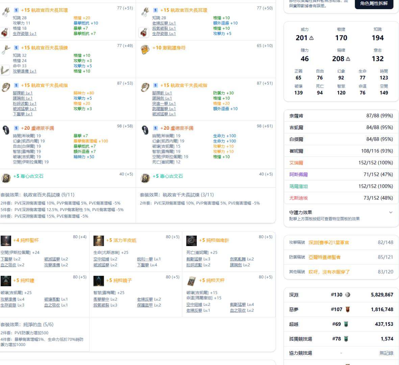The width and height of the screenshot is (399, 365).
Task: Click the bracelet icon of the left 盧德萊手鐲
Action: pyautogui.click(x=6, y=130)
